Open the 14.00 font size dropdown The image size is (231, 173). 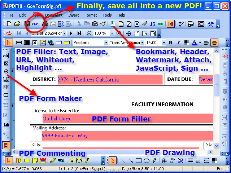tap(164, 43)
